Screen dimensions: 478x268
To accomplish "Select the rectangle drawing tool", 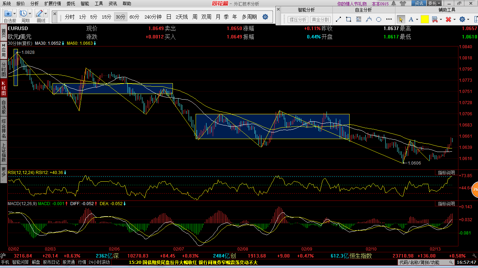I will tap(349, 19).
